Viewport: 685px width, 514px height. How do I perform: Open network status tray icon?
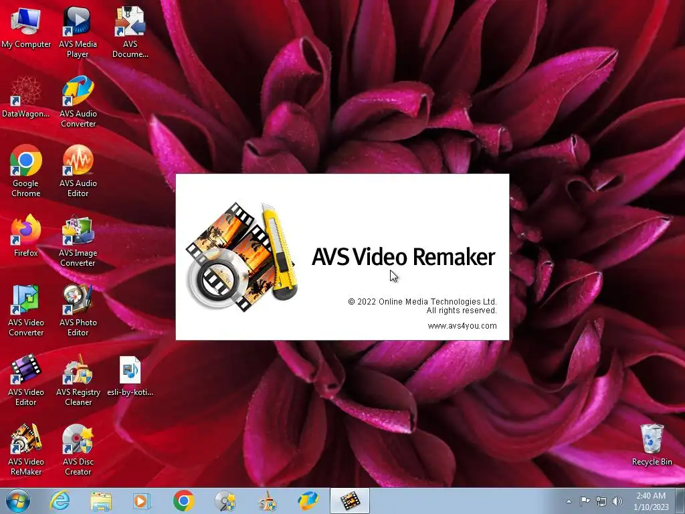tap(601, 501)
